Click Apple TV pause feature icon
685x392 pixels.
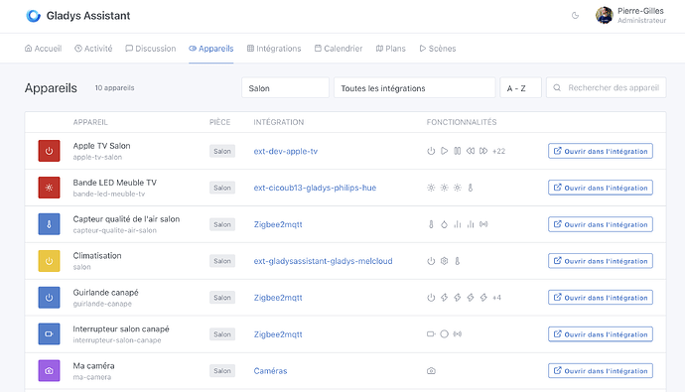(457, 151)
